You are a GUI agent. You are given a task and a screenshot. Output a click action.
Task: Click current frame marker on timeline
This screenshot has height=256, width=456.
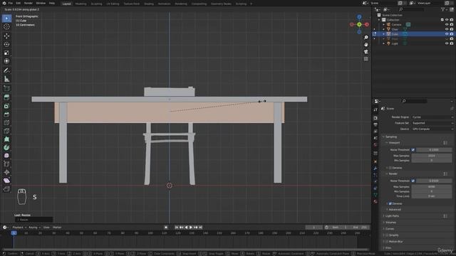click(14, 233)
